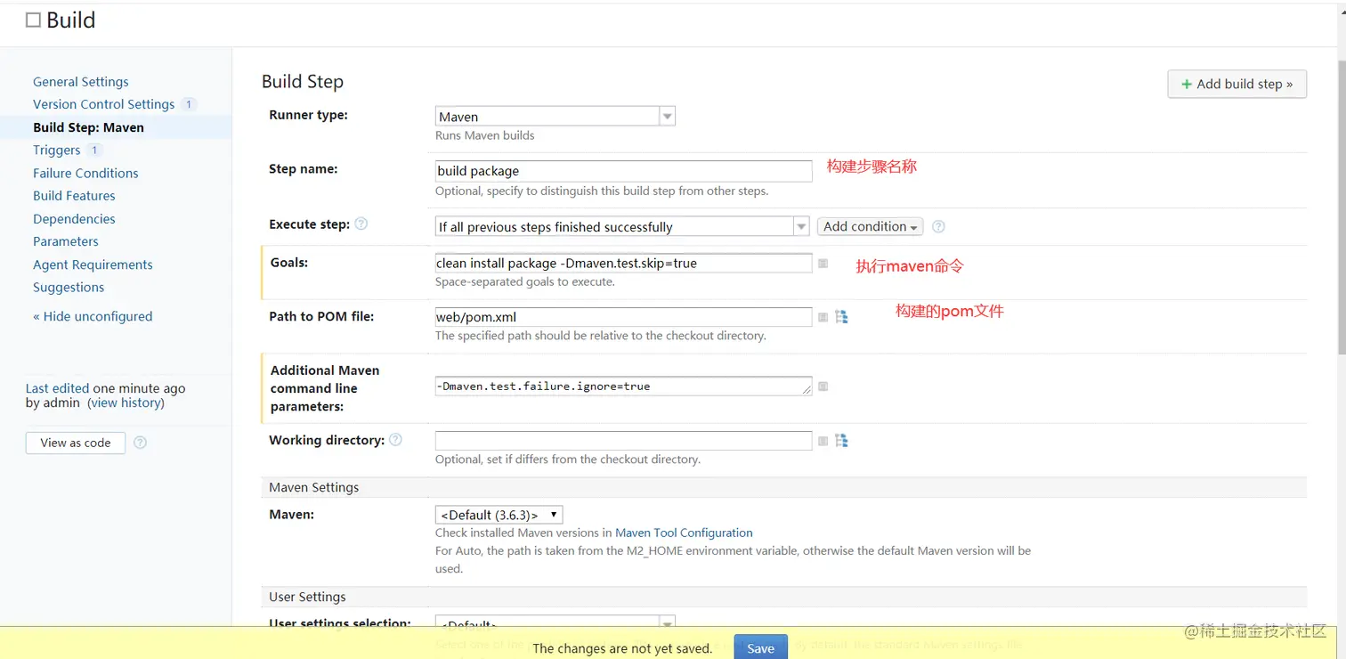
Task: Focus the Goals input field
Action: pos(623,263)
